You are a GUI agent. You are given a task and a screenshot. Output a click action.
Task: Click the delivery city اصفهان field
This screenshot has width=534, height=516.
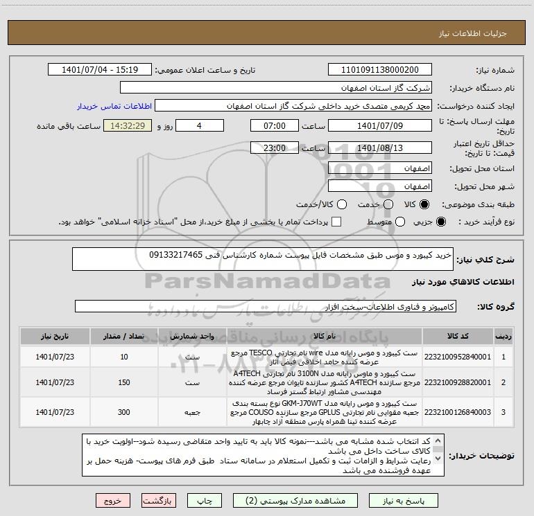click(380, 186)
